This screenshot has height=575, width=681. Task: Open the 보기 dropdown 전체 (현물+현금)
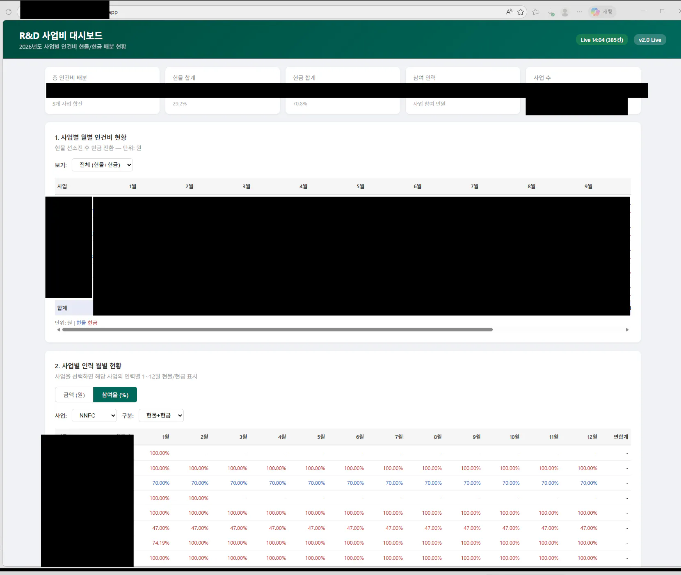[102, 165]
